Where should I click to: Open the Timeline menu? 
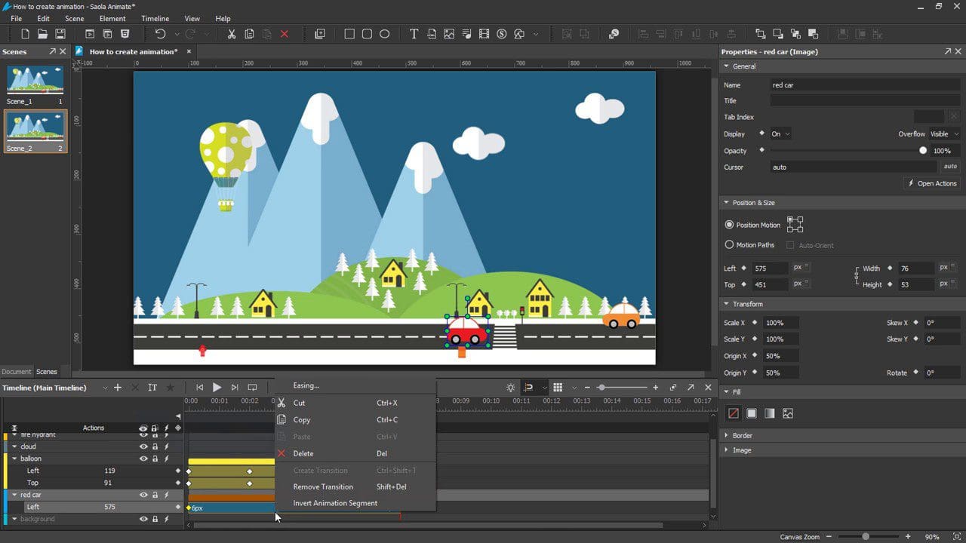click(153, 18)
